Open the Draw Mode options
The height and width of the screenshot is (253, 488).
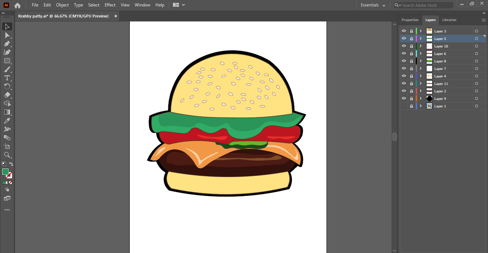[x=7, y=190]
